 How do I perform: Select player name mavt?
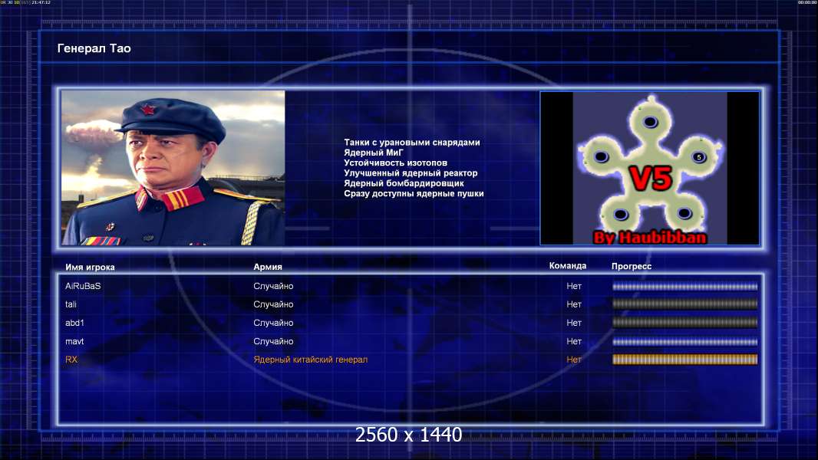pos(74,342)
